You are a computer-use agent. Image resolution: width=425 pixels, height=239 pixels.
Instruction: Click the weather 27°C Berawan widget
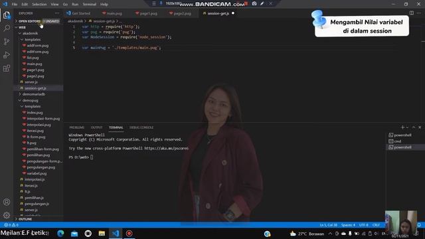[x=307, y=234]
